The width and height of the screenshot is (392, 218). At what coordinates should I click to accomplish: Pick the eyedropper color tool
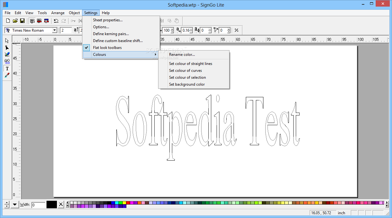tap(7, 75)
